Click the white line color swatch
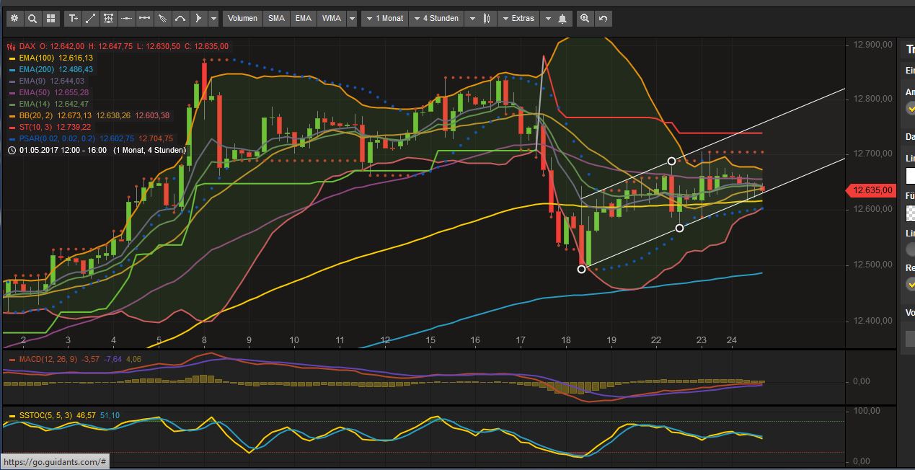Image resolution: width=915 pixels, height=470 pixels. (911, 175)
